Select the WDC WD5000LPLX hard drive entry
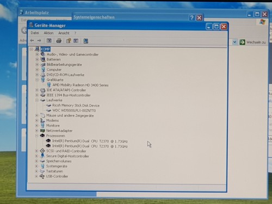Viewport: 272px width, 204px height. point(74,110)
